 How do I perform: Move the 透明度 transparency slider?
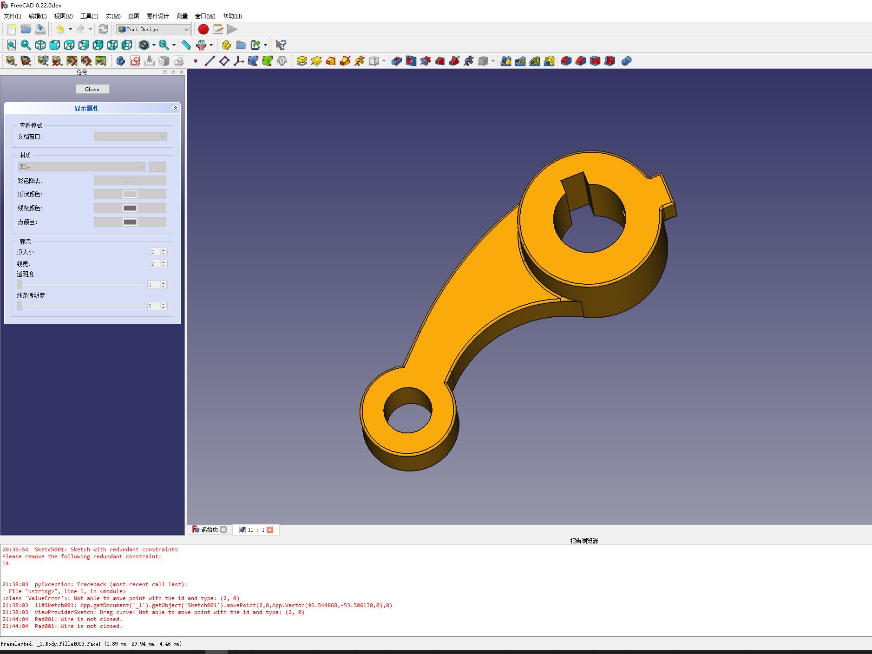click(x=20, y=285)
